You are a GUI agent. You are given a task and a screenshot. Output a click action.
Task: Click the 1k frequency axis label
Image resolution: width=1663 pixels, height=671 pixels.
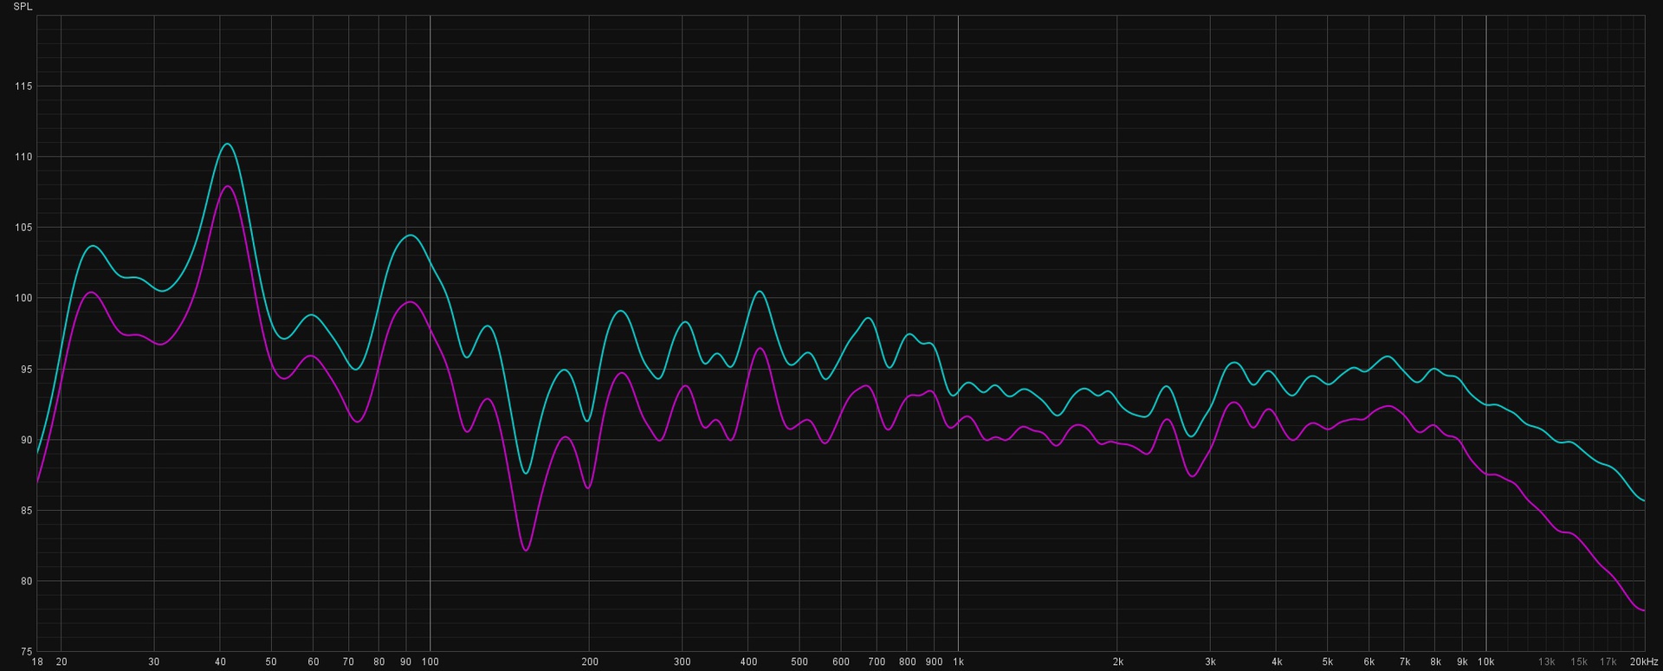(x=958, y=662)
